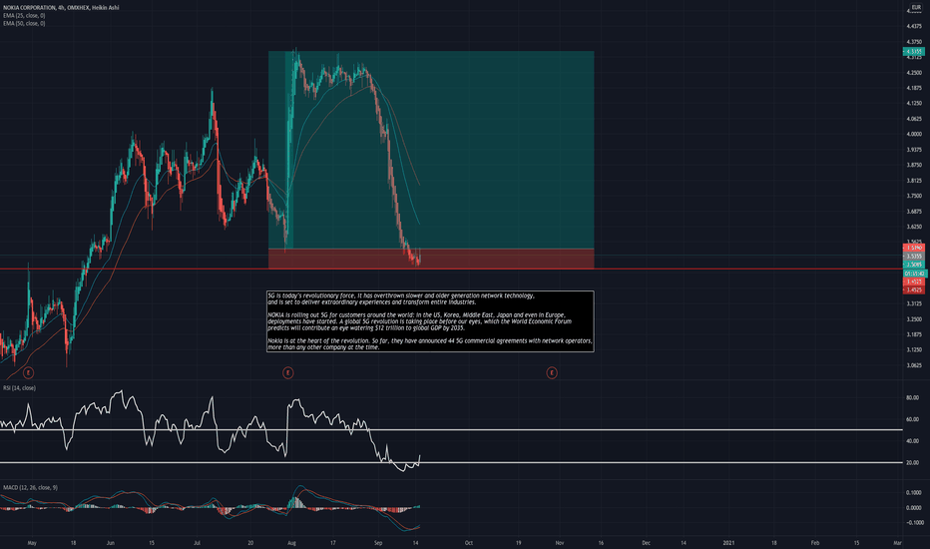
Task: Click the green 4.3355 target price label
Action: point(914,52)
